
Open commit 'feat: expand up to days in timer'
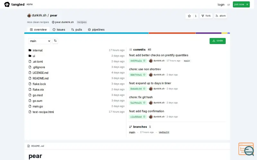[150, 83]
